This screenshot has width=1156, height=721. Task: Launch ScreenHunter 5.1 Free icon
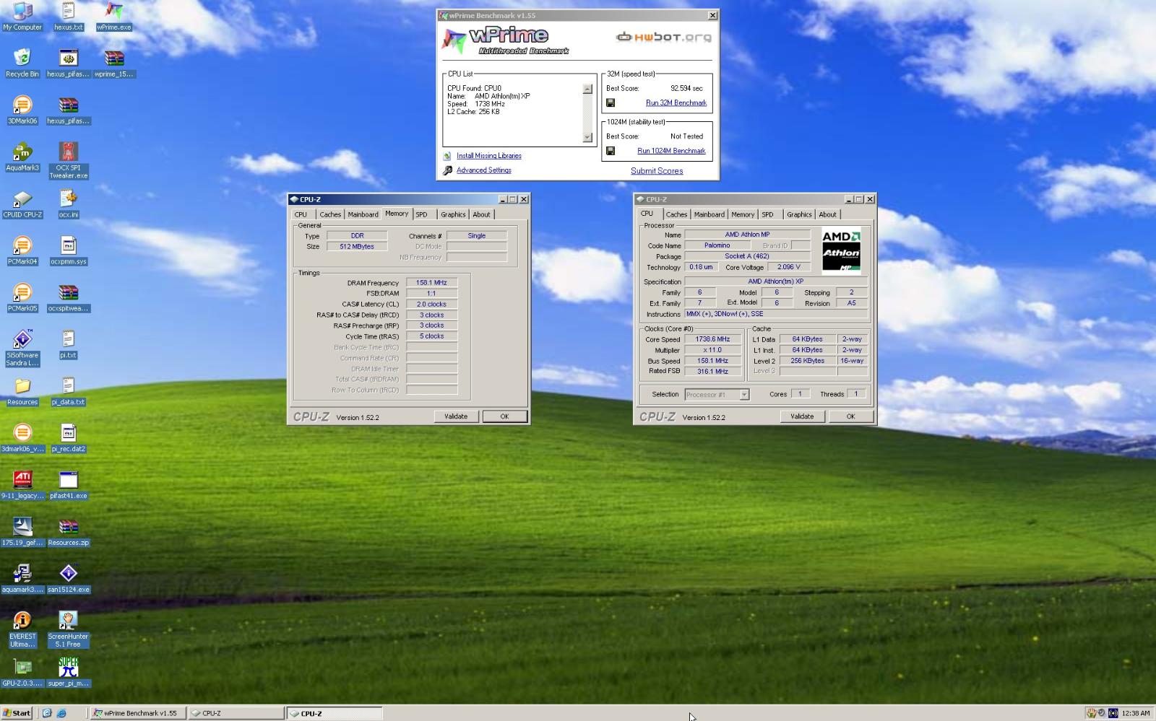pos(69,629)
